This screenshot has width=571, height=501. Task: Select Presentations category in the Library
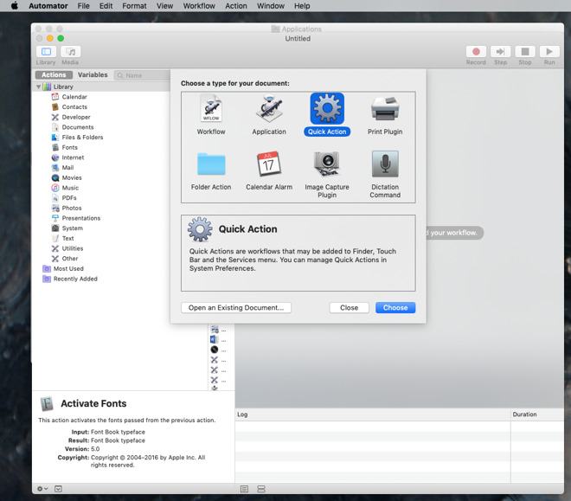pos(80,218)
